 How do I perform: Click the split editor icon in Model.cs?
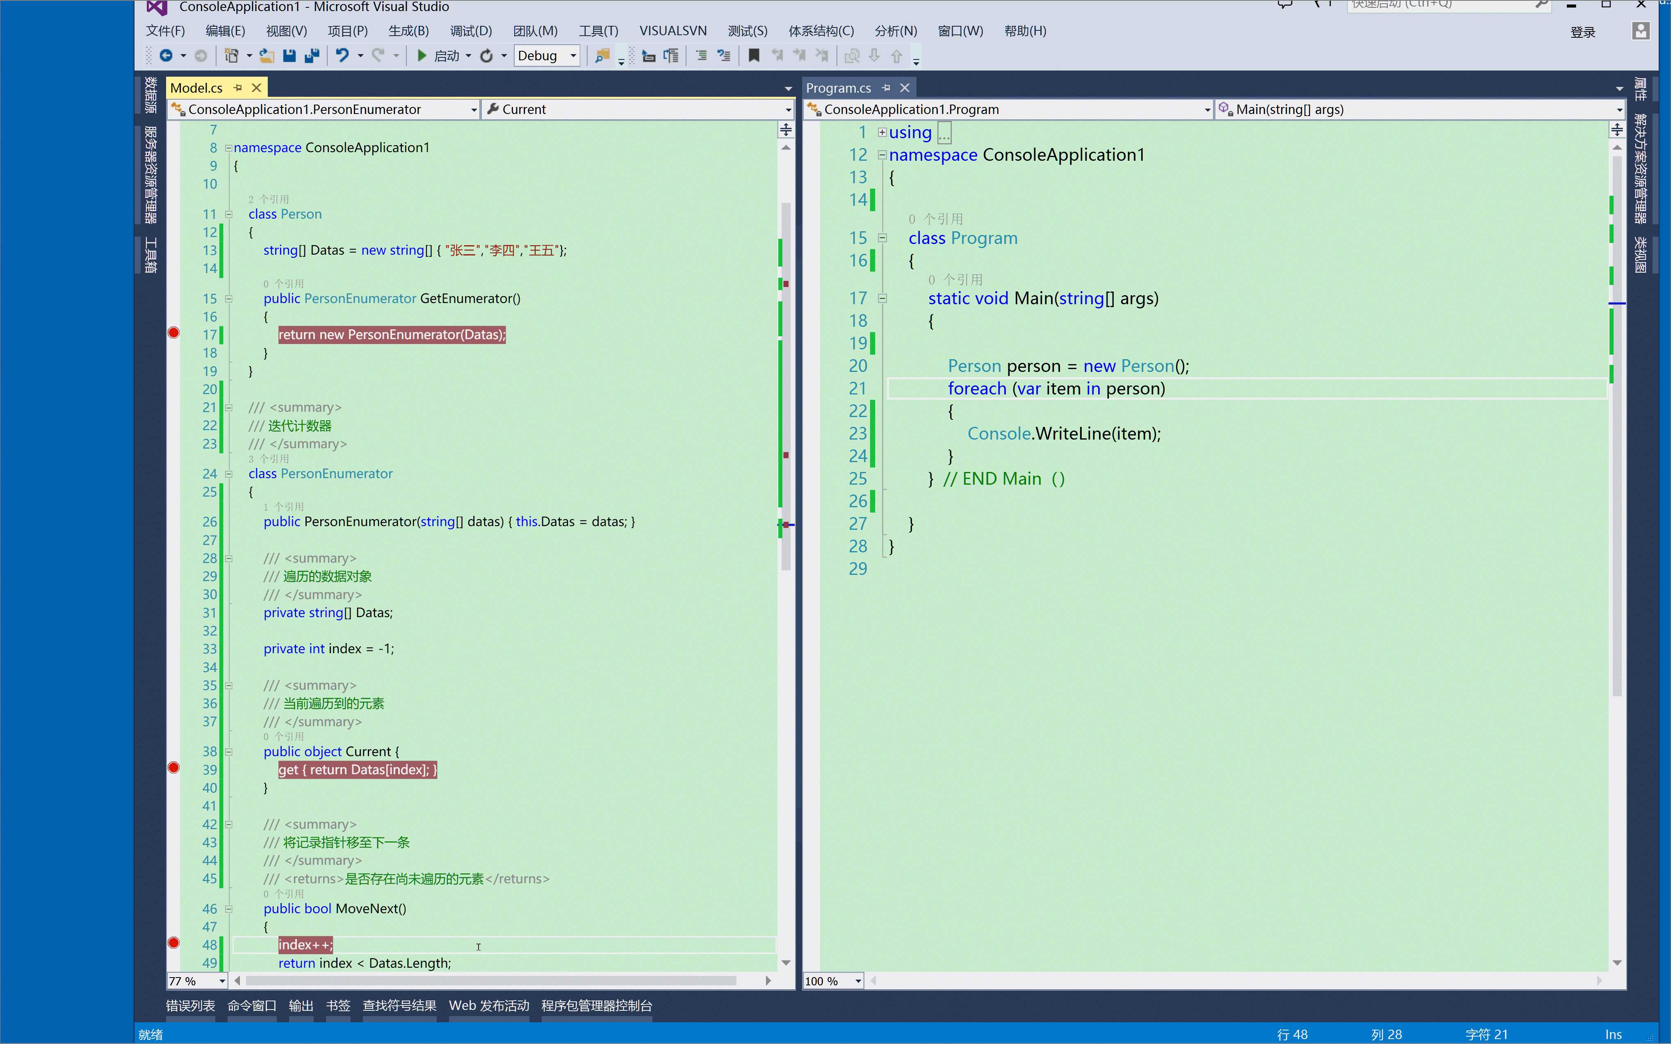pos(786,130)
